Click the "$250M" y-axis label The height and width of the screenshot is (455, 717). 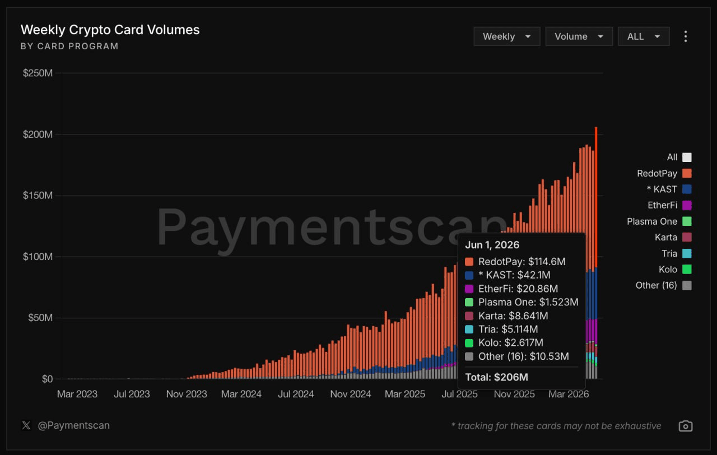[38, 73]
